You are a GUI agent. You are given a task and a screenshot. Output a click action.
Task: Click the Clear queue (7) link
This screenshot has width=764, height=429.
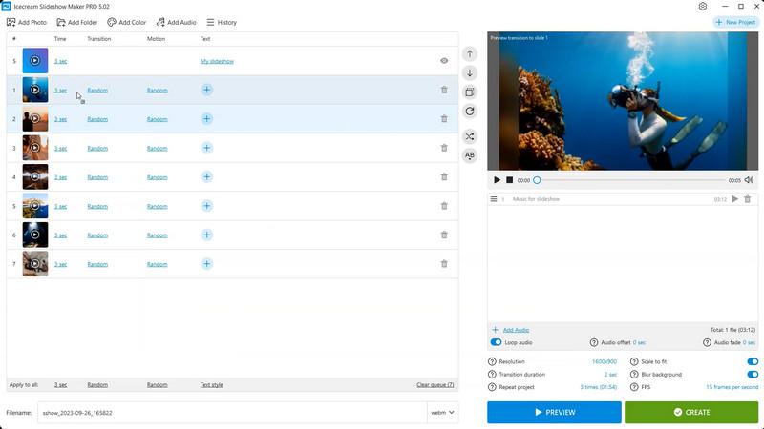[435, 385]
